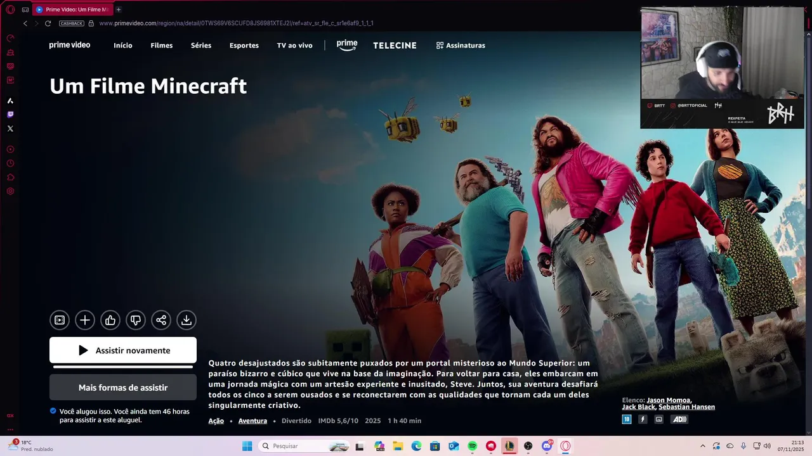The height and width of the screenshot is (456, 812).
Task: Open Assinaturas menu
Action: click(x=461, y=46)
